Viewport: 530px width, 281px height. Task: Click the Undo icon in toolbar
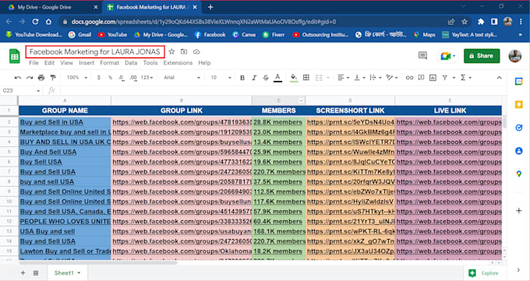coord(18,78)
